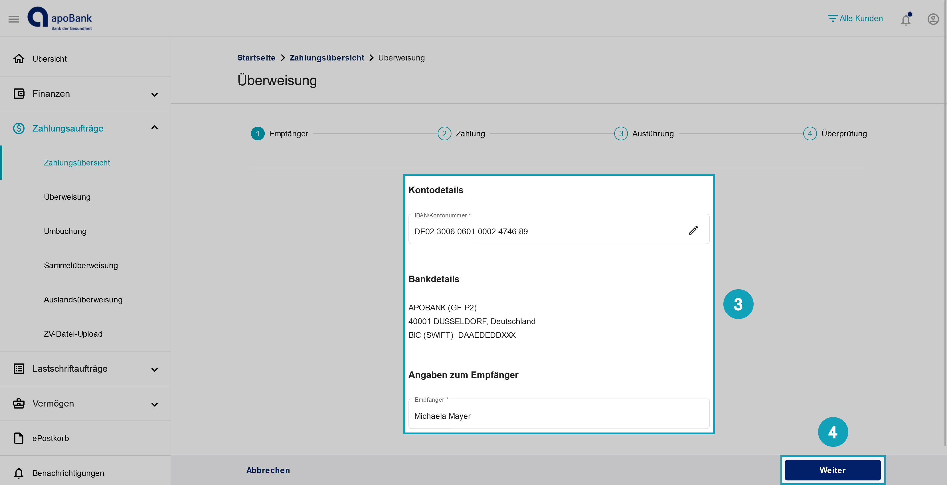The image size is (947, 485).
Task: Click the Überweisung page title
Action: coord(277,80)
